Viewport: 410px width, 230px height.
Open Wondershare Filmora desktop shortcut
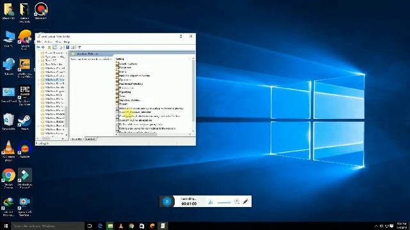point(25,178)
